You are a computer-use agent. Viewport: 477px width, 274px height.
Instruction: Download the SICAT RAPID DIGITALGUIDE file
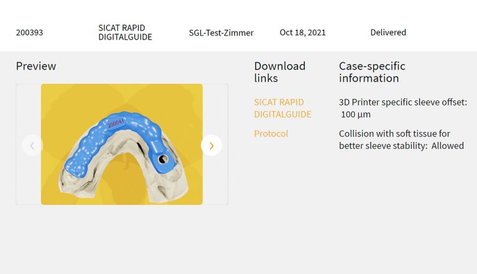[x=283, y=108]
